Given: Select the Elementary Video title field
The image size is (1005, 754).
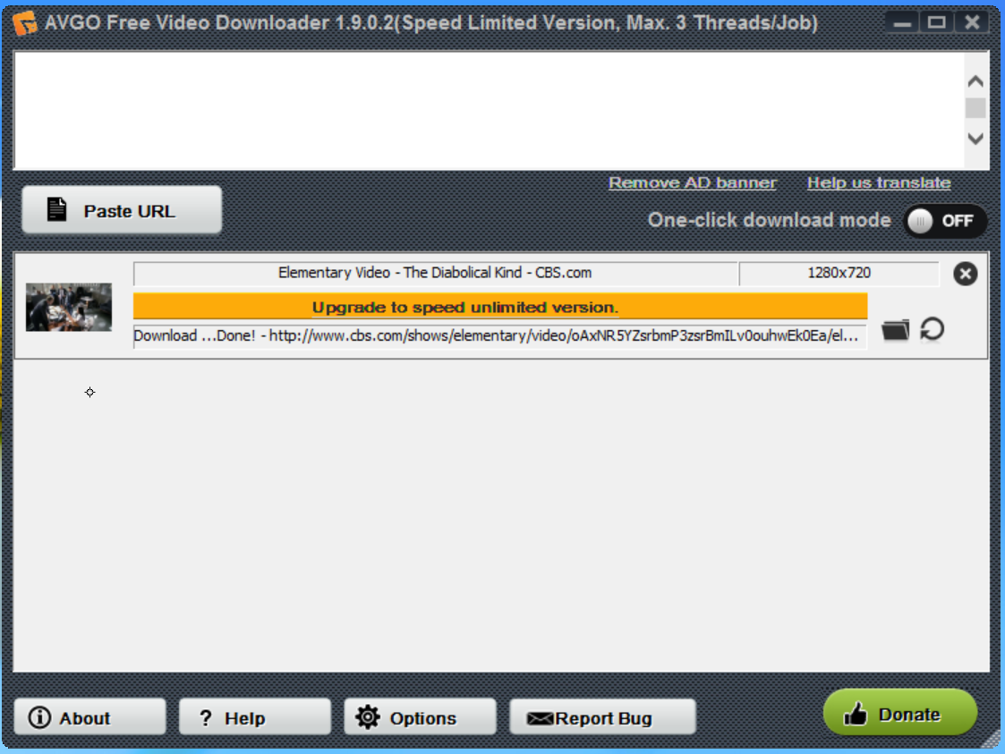Looking at the screenshot, I should click(x=435, y=274).
